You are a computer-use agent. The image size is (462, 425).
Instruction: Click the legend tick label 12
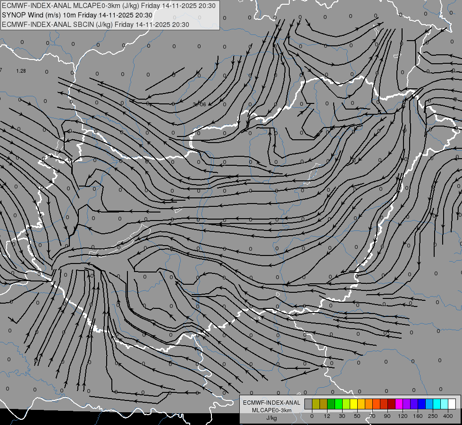327,416
